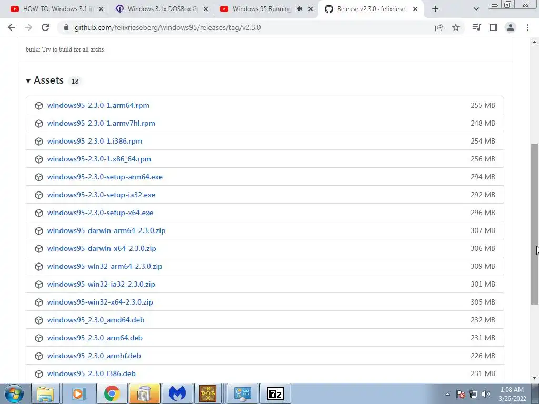539x404 pixels.
Task: Close the HOW-TO: Windows 3.1 tab
Action: click(101, 9)
